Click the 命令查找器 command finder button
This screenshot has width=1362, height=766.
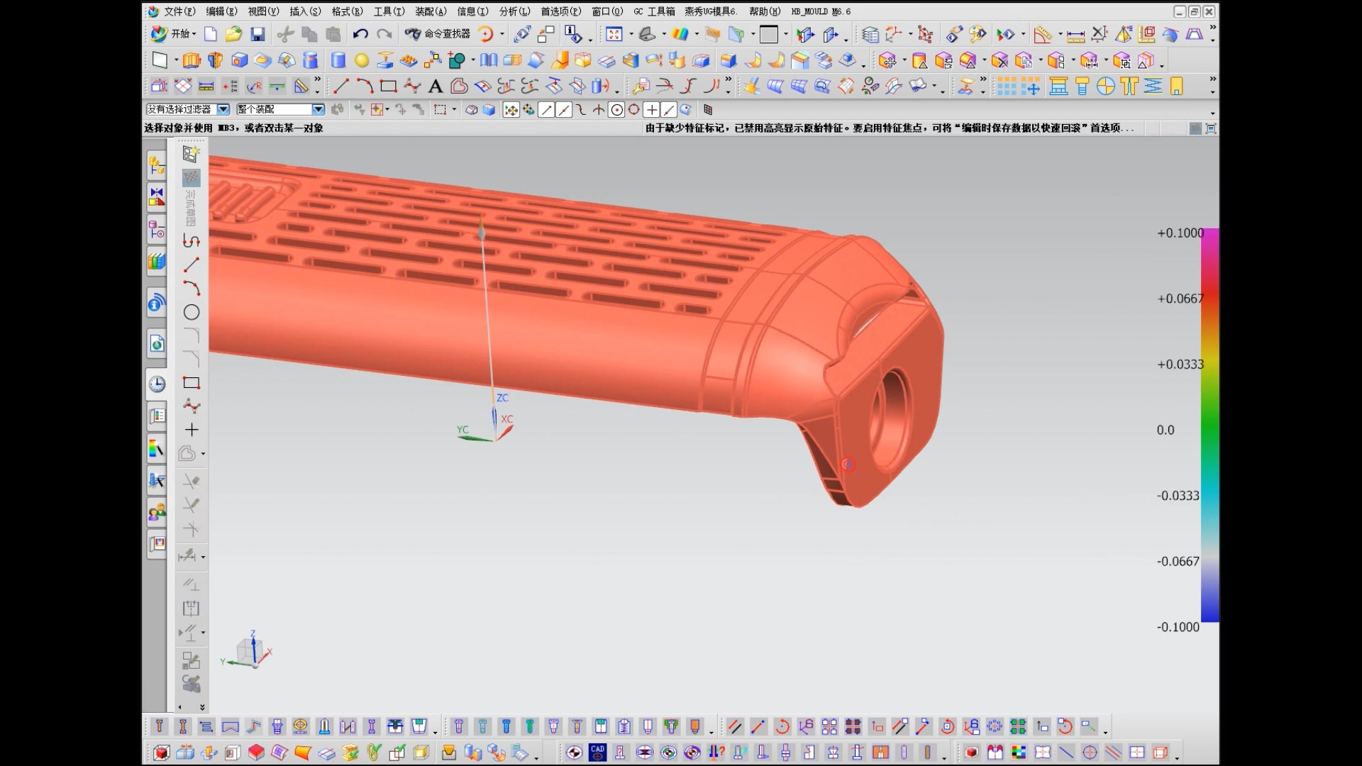[x=438, y=34]
